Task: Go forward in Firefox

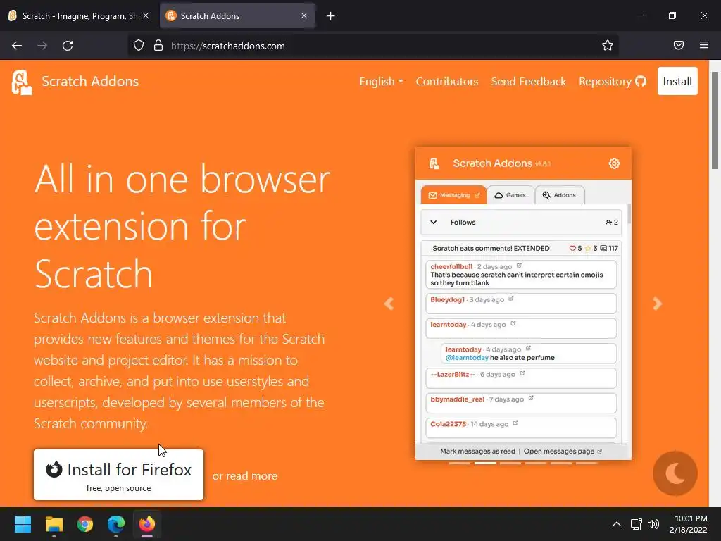Action: pyautogui.click(x=42, y=46)
